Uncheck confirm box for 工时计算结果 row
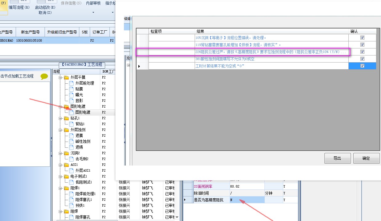381x221 pixels. click(362, 66)
